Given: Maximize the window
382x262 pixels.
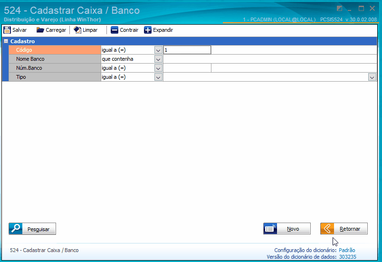Looking at the screenshot, I should (361, 9).
